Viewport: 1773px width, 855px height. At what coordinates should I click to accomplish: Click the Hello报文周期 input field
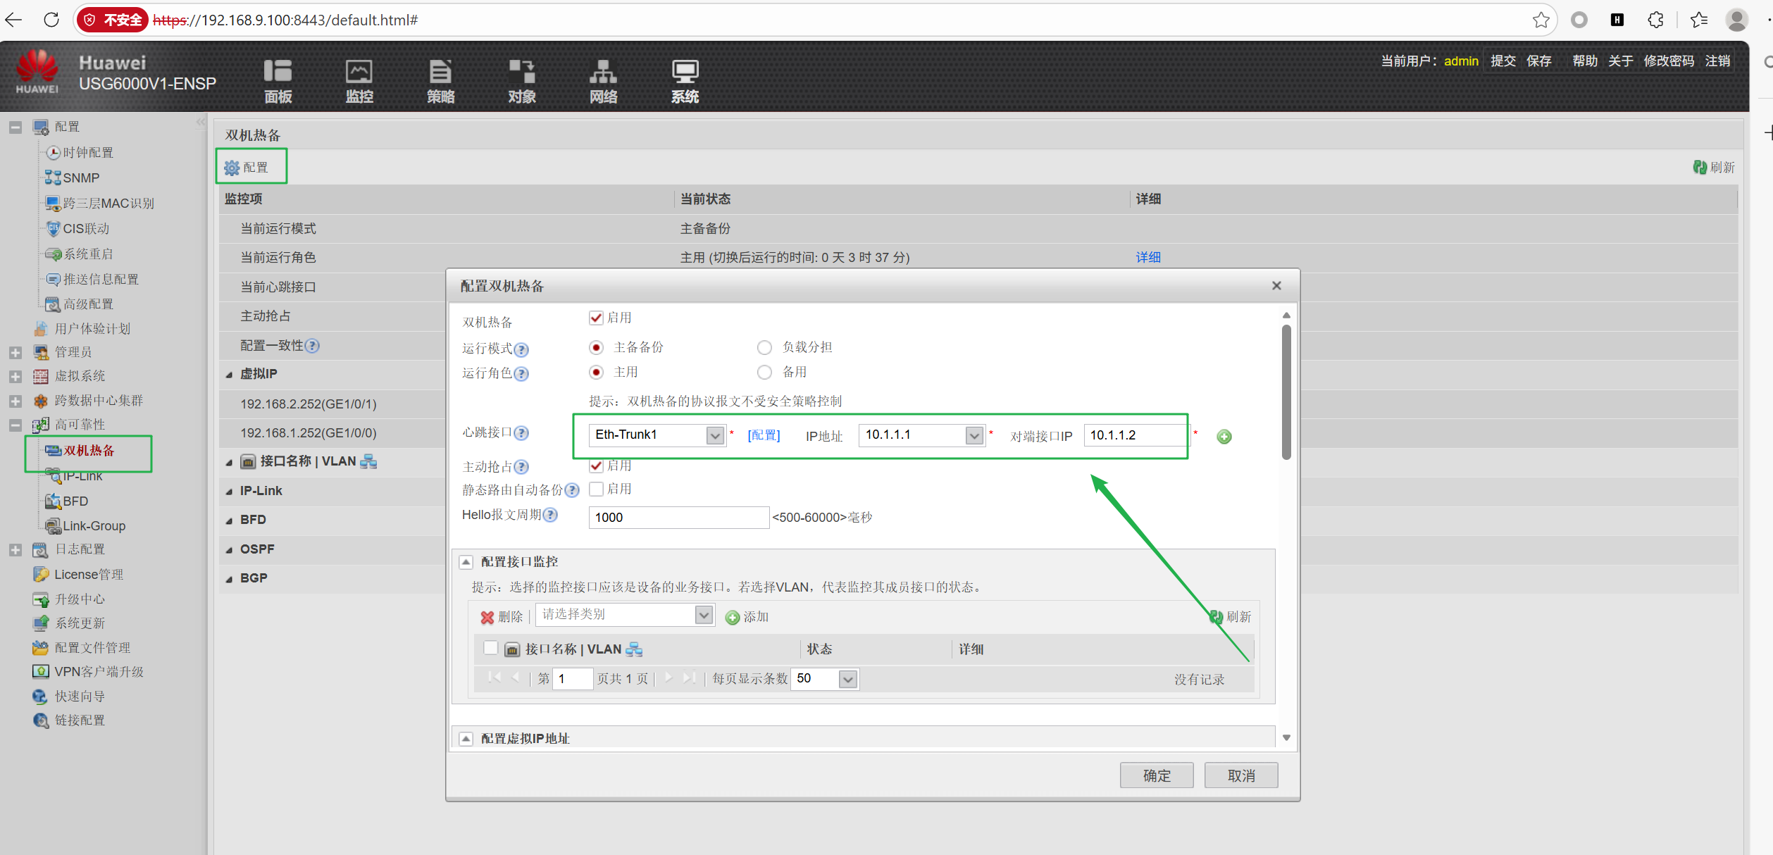point(678,518)
